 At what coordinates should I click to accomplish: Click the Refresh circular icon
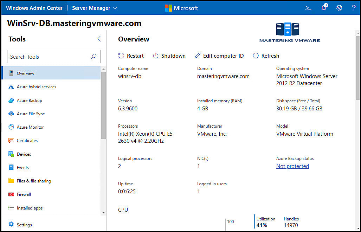pyautogui.click(x=256, y=56)
